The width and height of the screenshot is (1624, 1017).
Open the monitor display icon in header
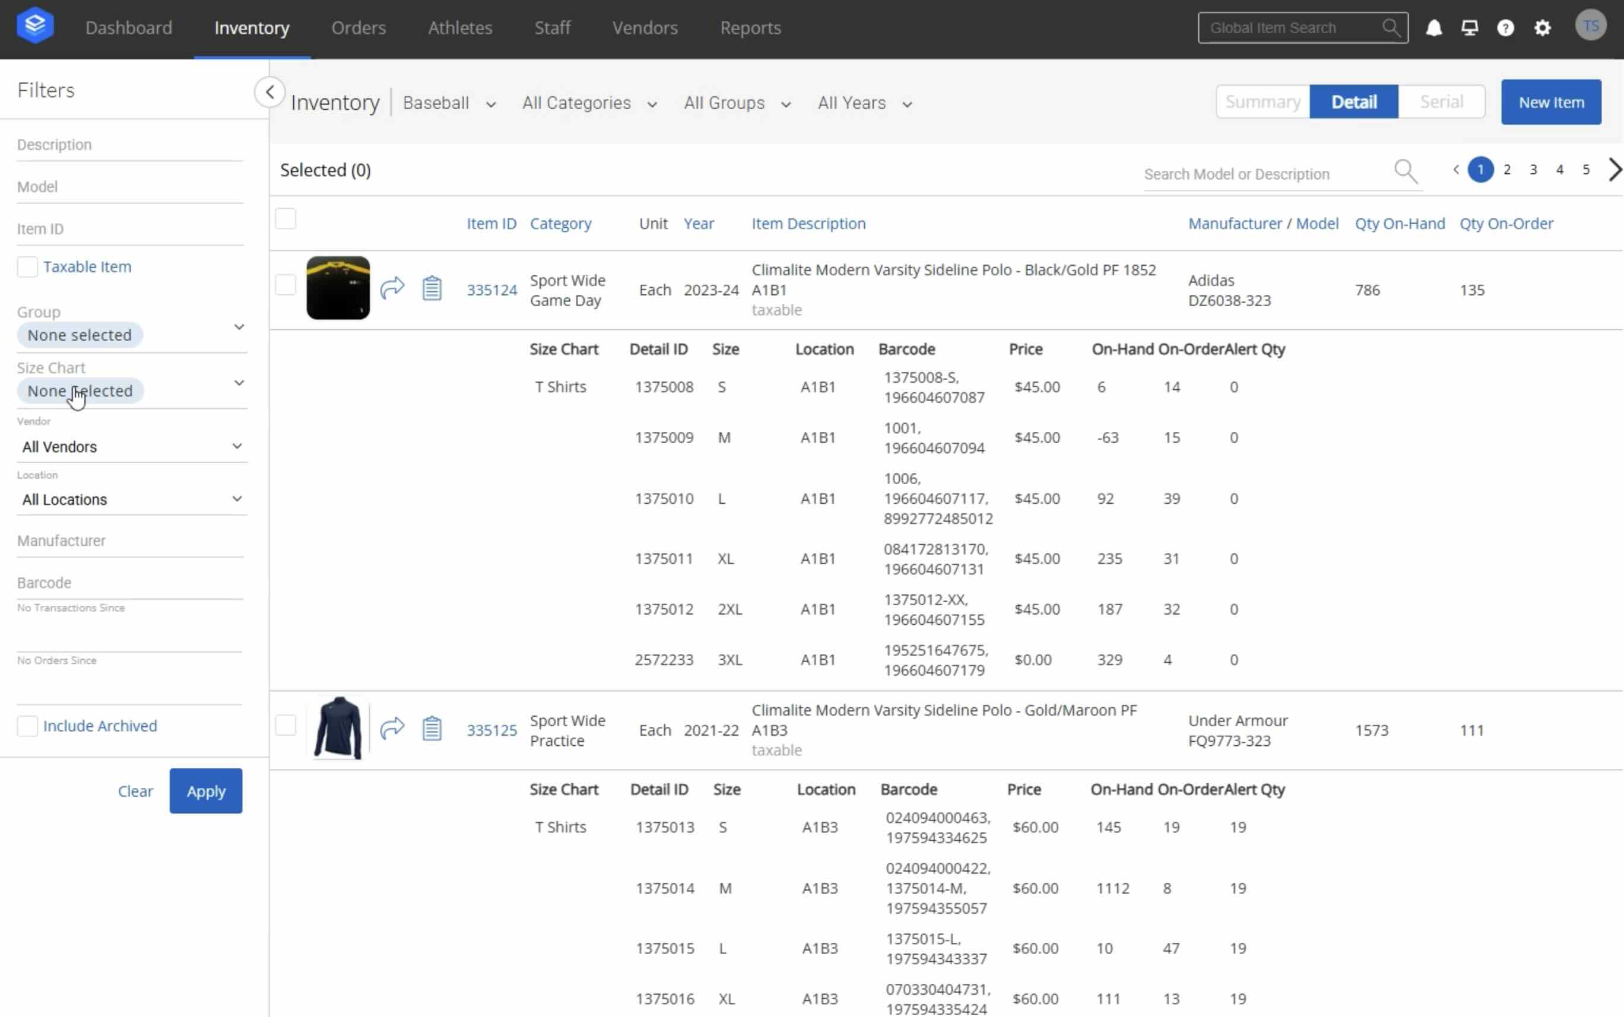coord(1469,27)
